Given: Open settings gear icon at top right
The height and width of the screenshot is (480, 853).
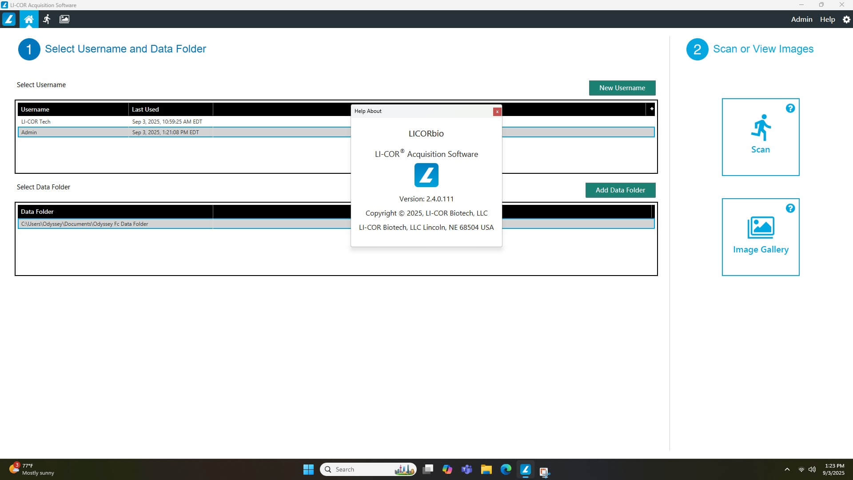Looking at the screenshot, I should pos(846,20).
